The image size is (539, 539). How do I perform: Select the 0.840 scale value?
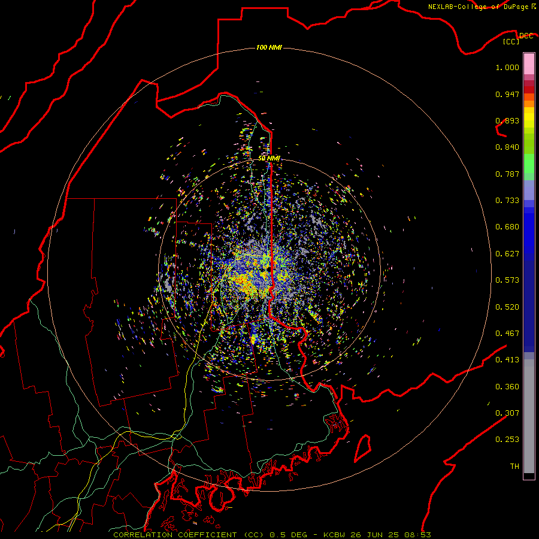pyautogui.click(x=507, y=147)
